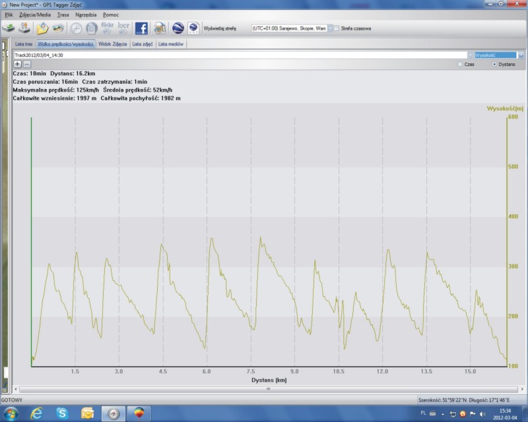Click the greyed-out clock icon

[x=76, y=28]
